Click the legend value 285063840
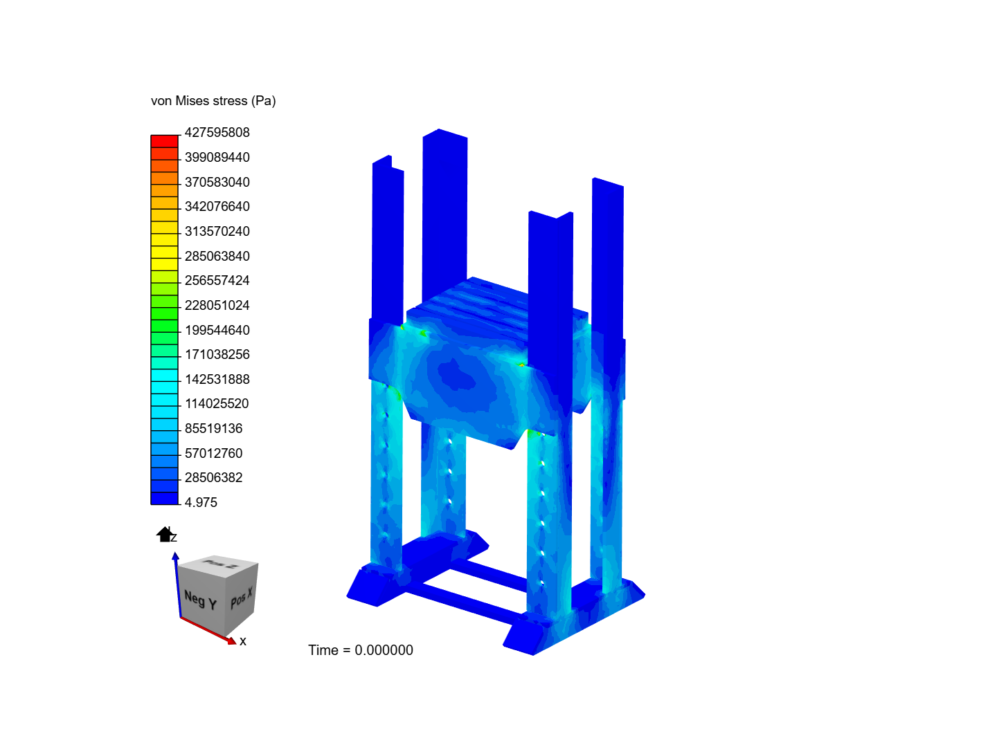Screen dimensions: 997x747 click(x=217, y=257)
